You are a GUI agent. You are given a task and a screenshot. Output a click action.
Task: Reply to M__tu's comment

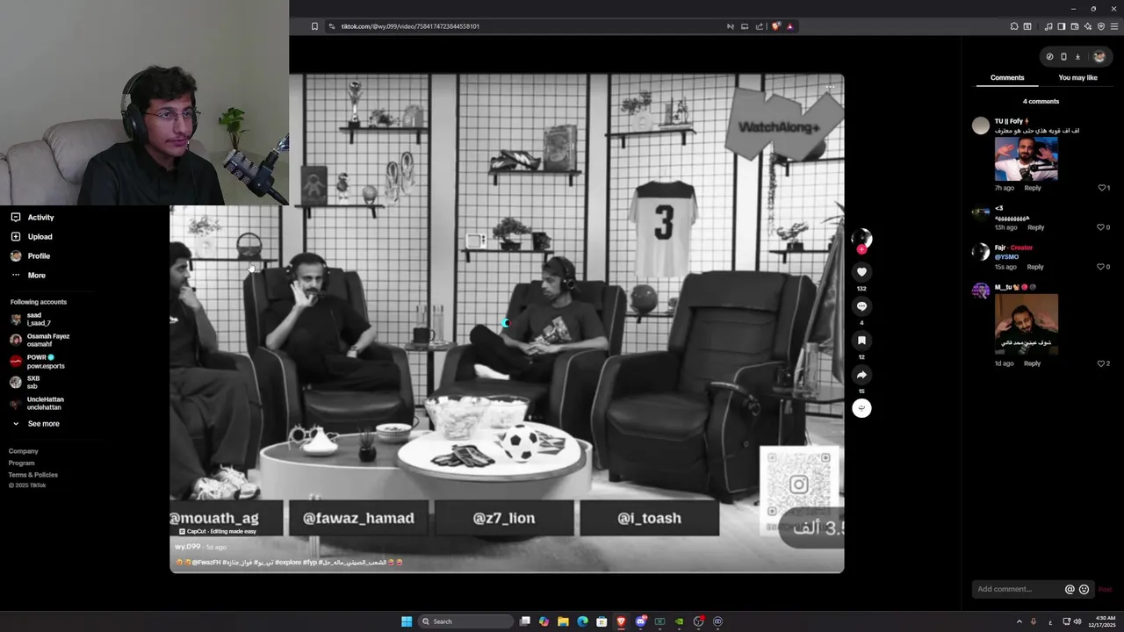[1032, 363]
